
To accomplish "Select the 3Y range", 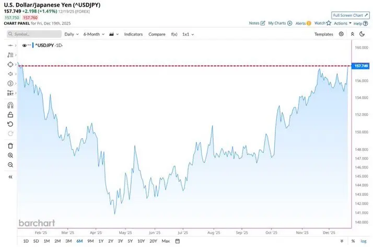I will point(120,241).
